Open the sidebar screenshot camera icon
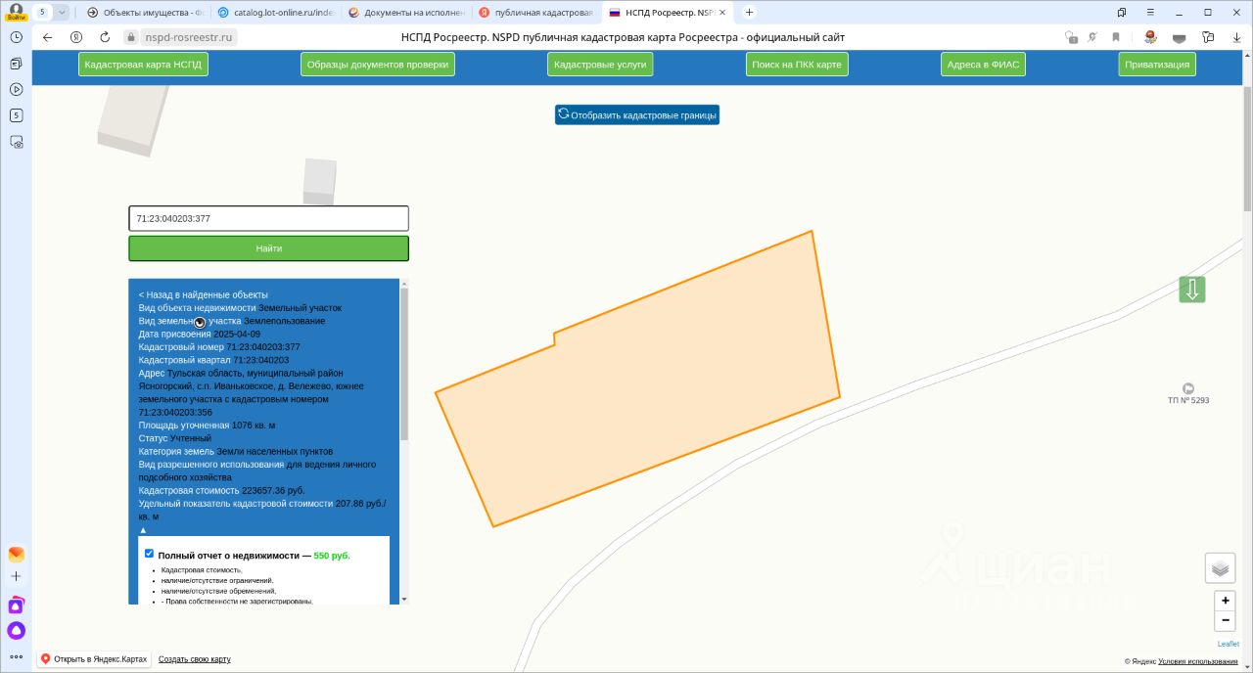Screen dimensions: 1253x673 pyautogui.click(x=16, y=142)
